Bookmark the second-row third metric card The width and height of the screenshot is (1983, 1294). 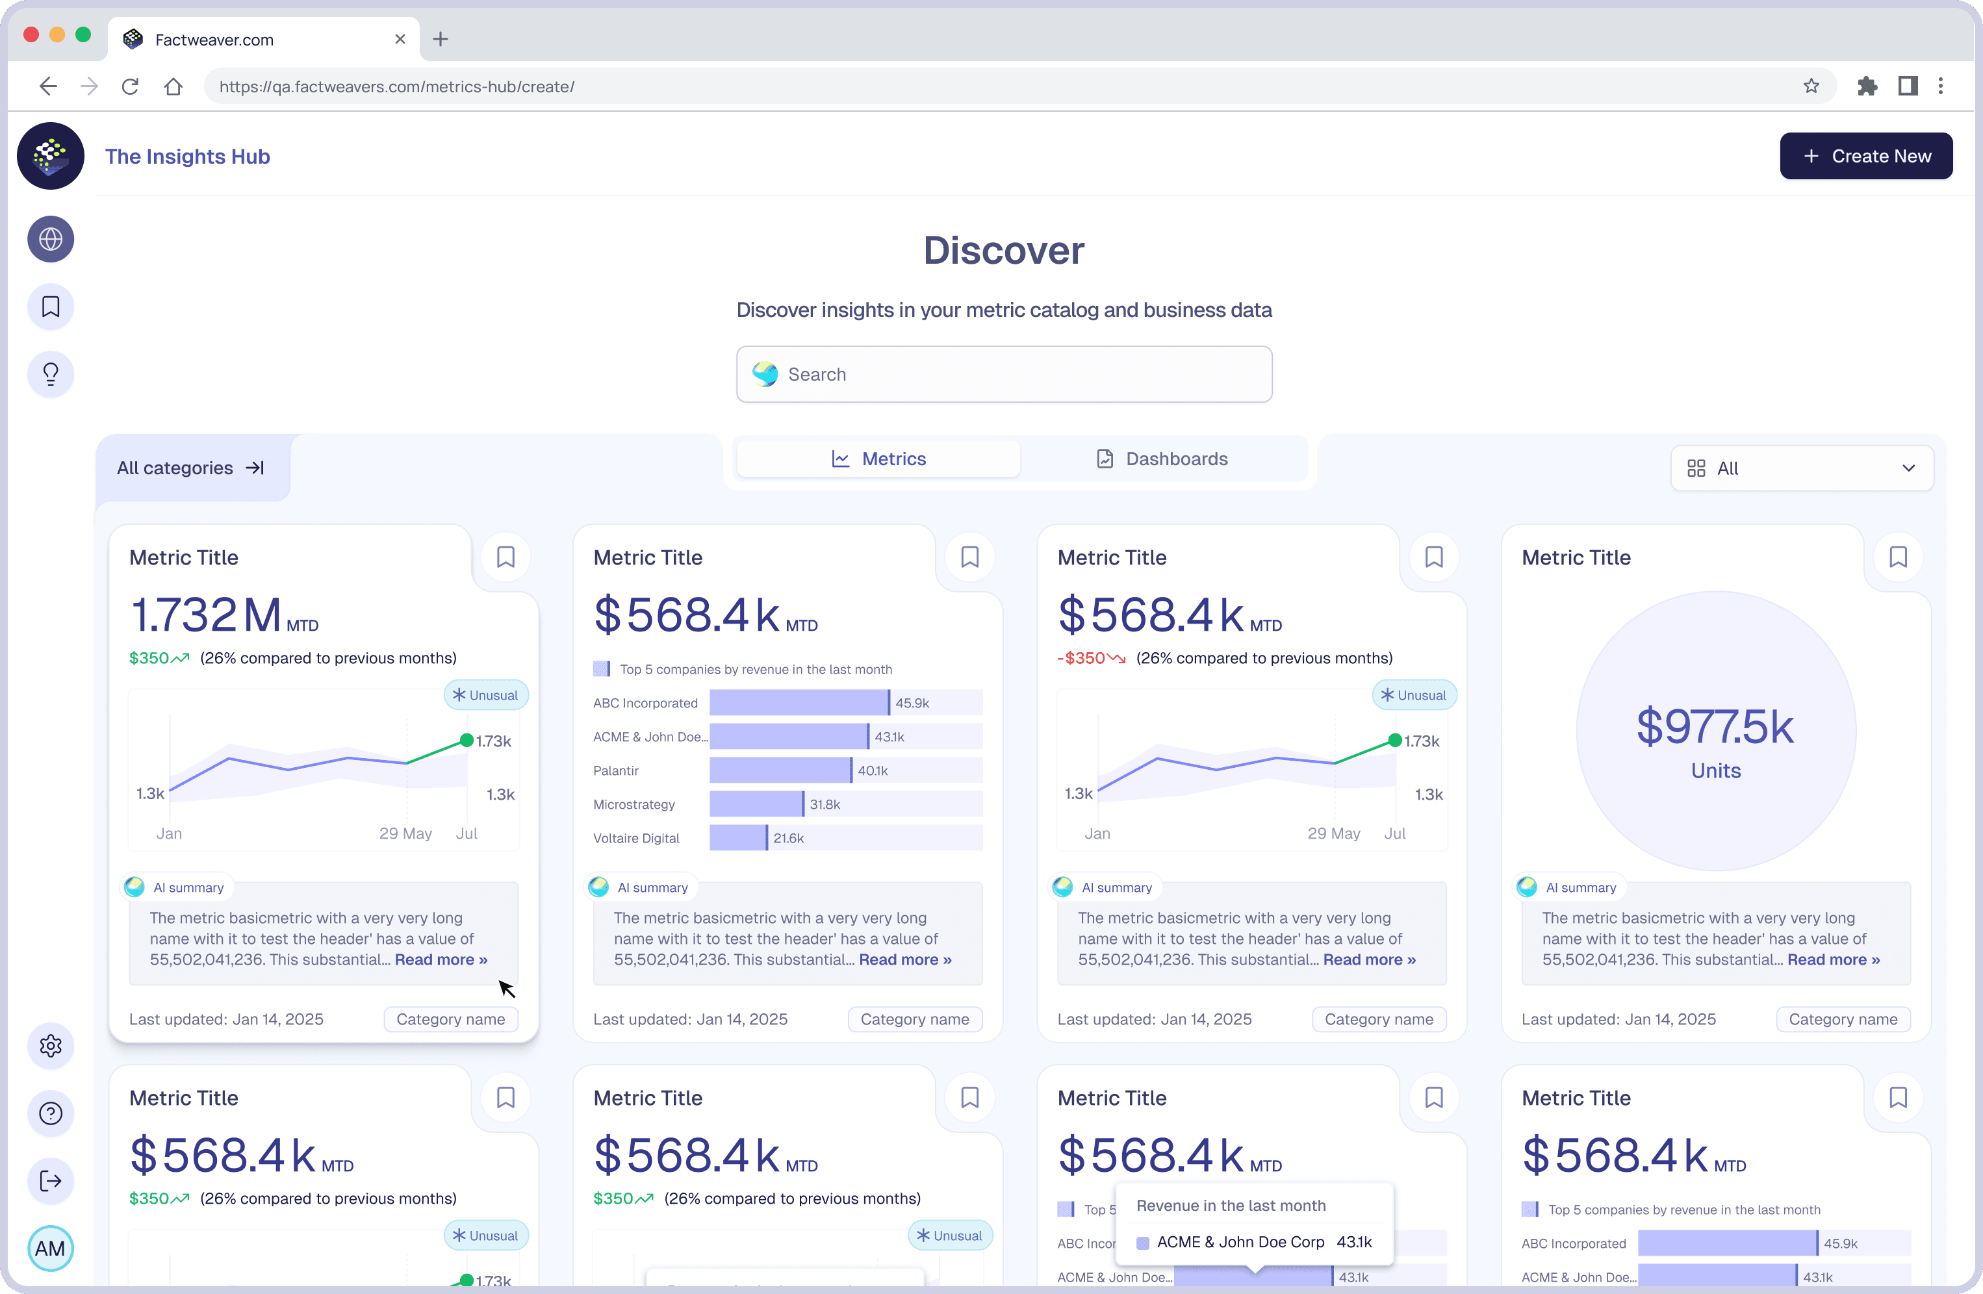[x=1434, y=1097]
